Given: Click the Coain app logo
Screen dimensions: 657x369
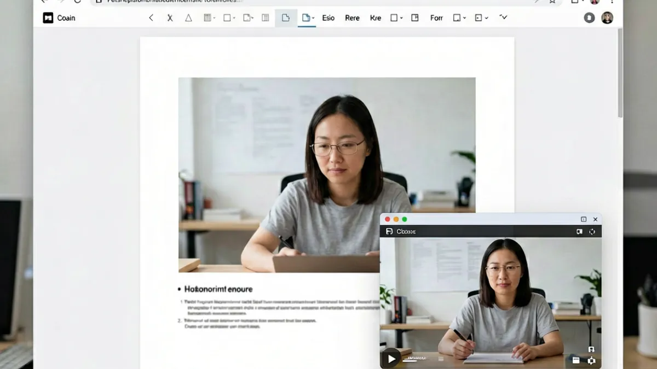Looking at the screenshot, I should [48, 18].
